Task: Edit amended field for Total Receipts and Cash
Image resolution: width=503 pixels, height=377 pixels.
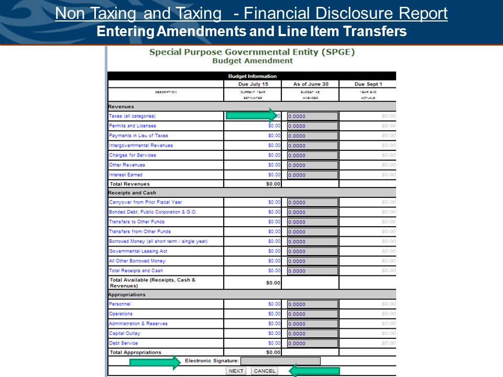Action: 312,271
